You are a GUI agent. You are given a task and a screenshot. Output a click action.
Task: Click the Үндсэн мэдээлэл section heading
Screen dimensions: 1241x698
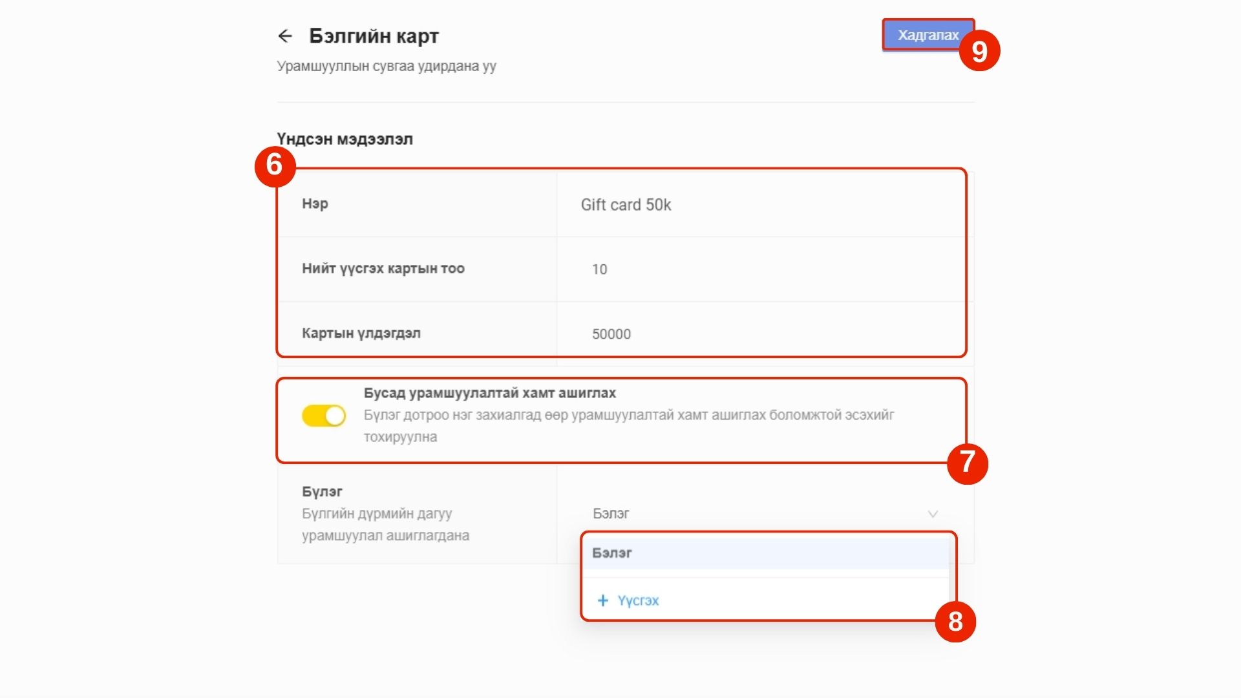coord(345,139)
